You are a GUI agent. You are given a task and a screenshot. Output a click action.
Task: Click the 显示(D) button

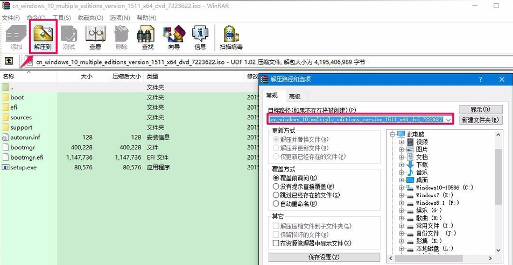point(480,109)
